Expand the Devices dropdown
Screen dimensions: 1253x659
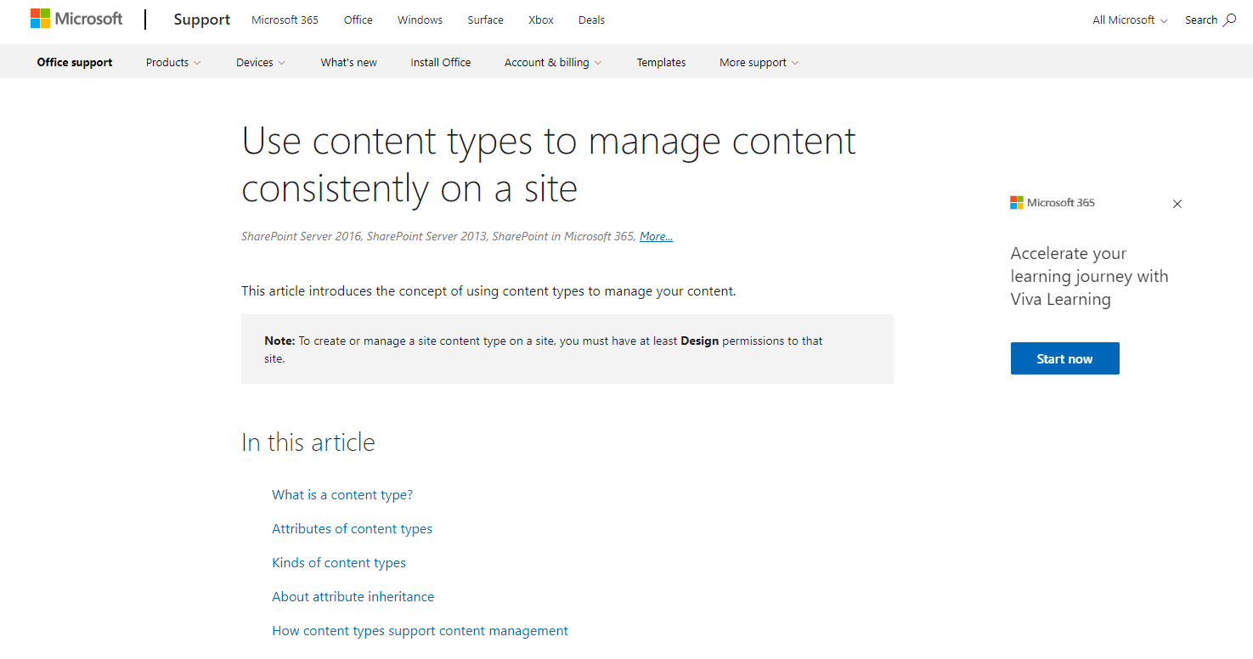260,61
